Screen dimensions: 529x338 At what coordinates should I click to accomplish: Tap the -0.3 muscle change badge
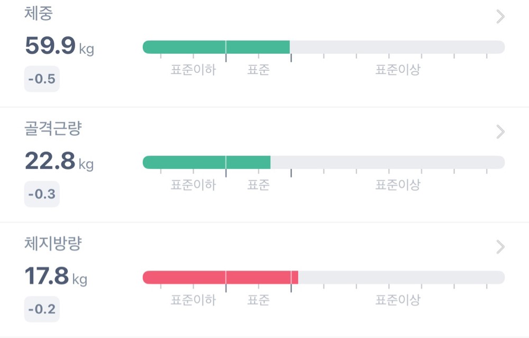(x=42, y=194)
